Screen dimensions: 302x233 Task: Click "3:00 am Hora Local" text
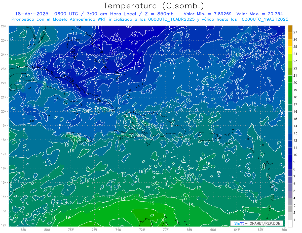(112, 14)
